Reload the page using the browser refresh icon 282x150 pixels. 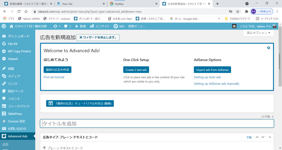tap(19, 12)
